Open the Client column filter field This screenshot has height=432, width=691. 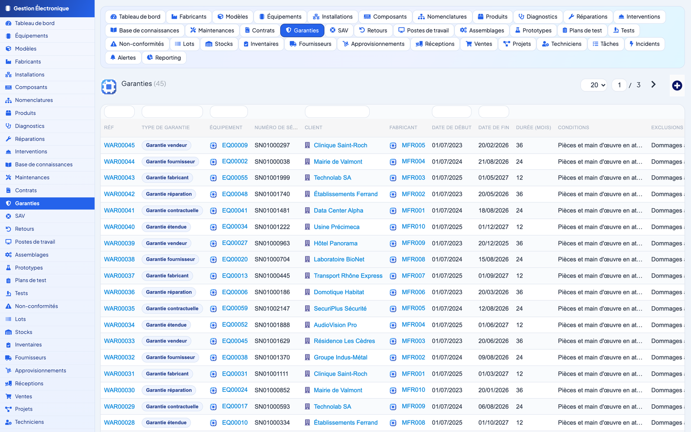337,111
